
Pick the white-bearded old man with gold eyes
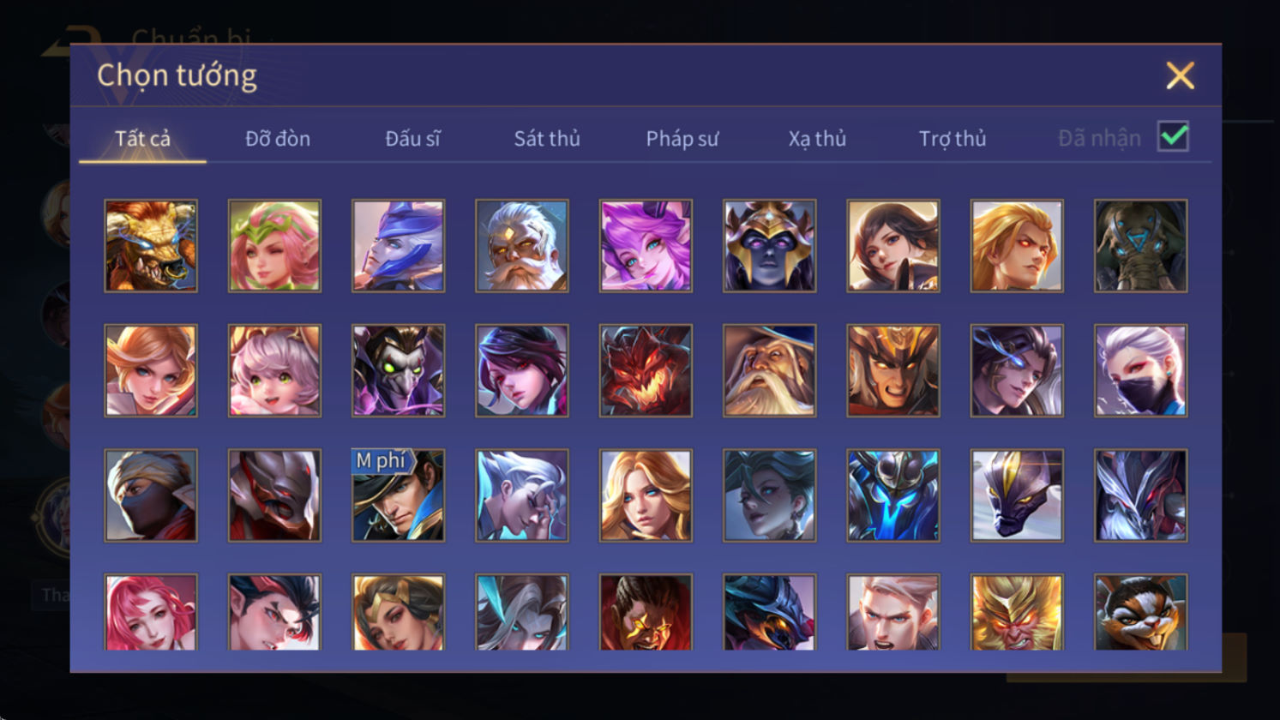(521, 246)
